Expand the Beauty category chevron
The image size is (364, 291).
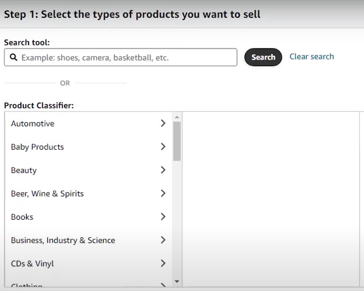pos(163,170)
